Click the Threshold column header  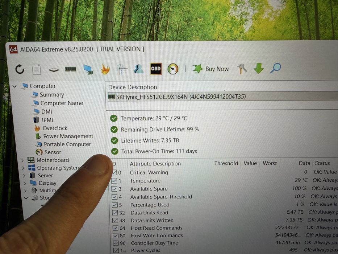coord(226,163)
